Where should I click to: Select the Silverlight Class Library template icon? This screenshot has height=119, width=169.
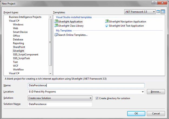56,26
